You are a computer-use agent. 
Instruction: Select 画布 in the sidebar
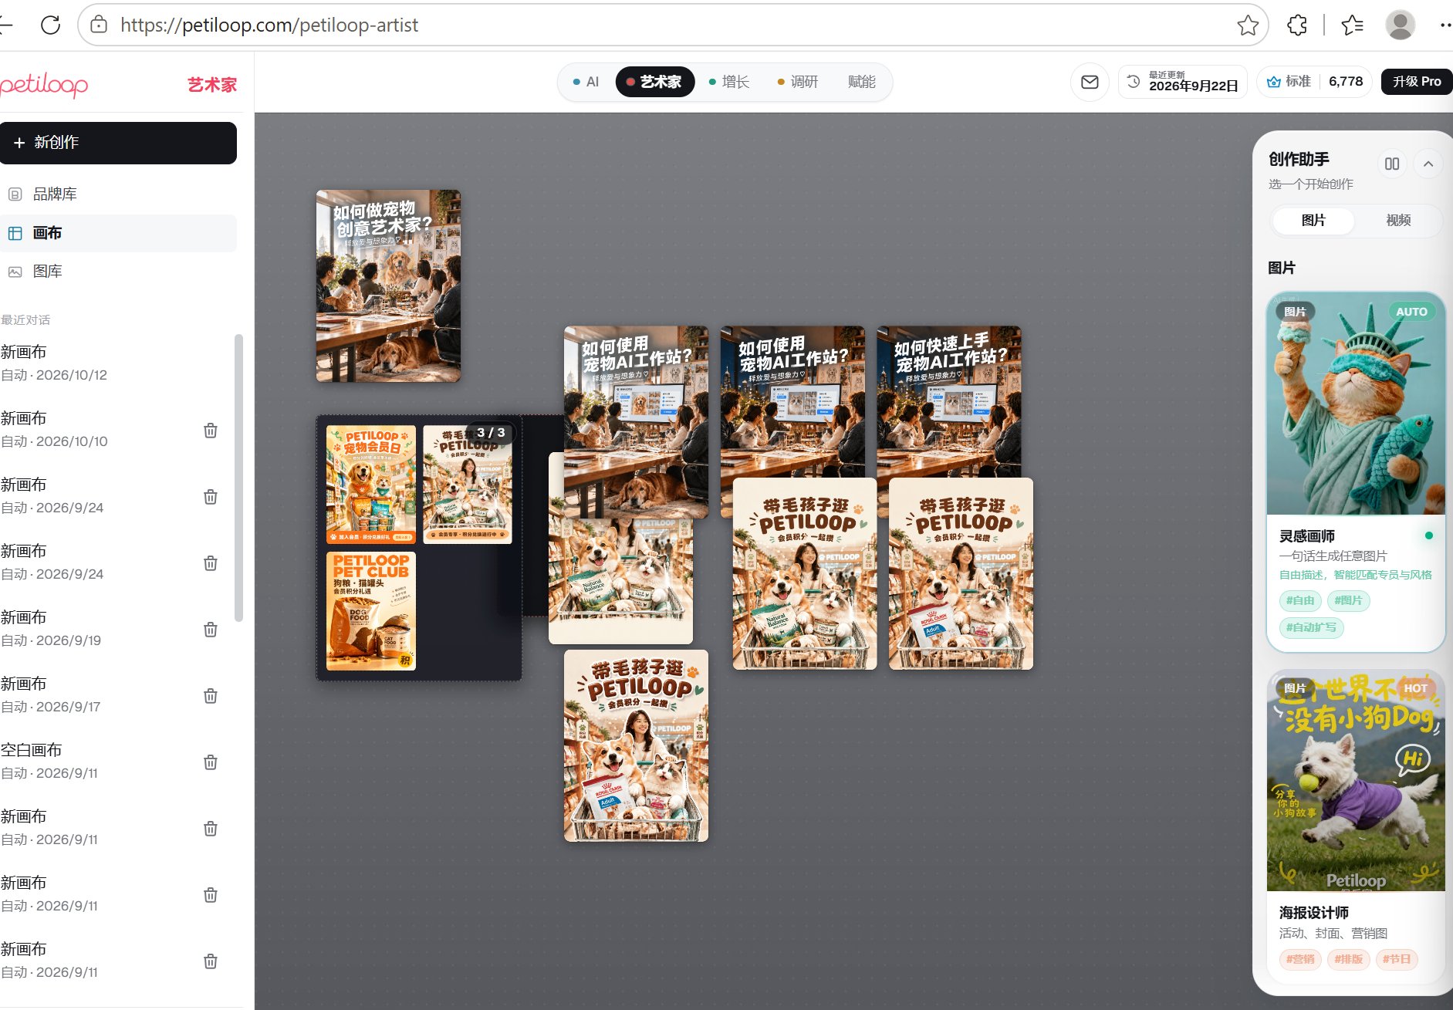(119, 233)
